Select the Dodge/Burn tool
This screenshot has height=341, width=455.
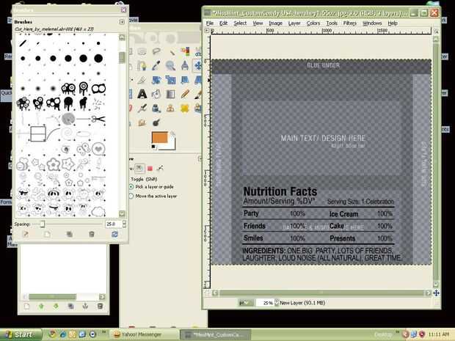pos(156,122)
